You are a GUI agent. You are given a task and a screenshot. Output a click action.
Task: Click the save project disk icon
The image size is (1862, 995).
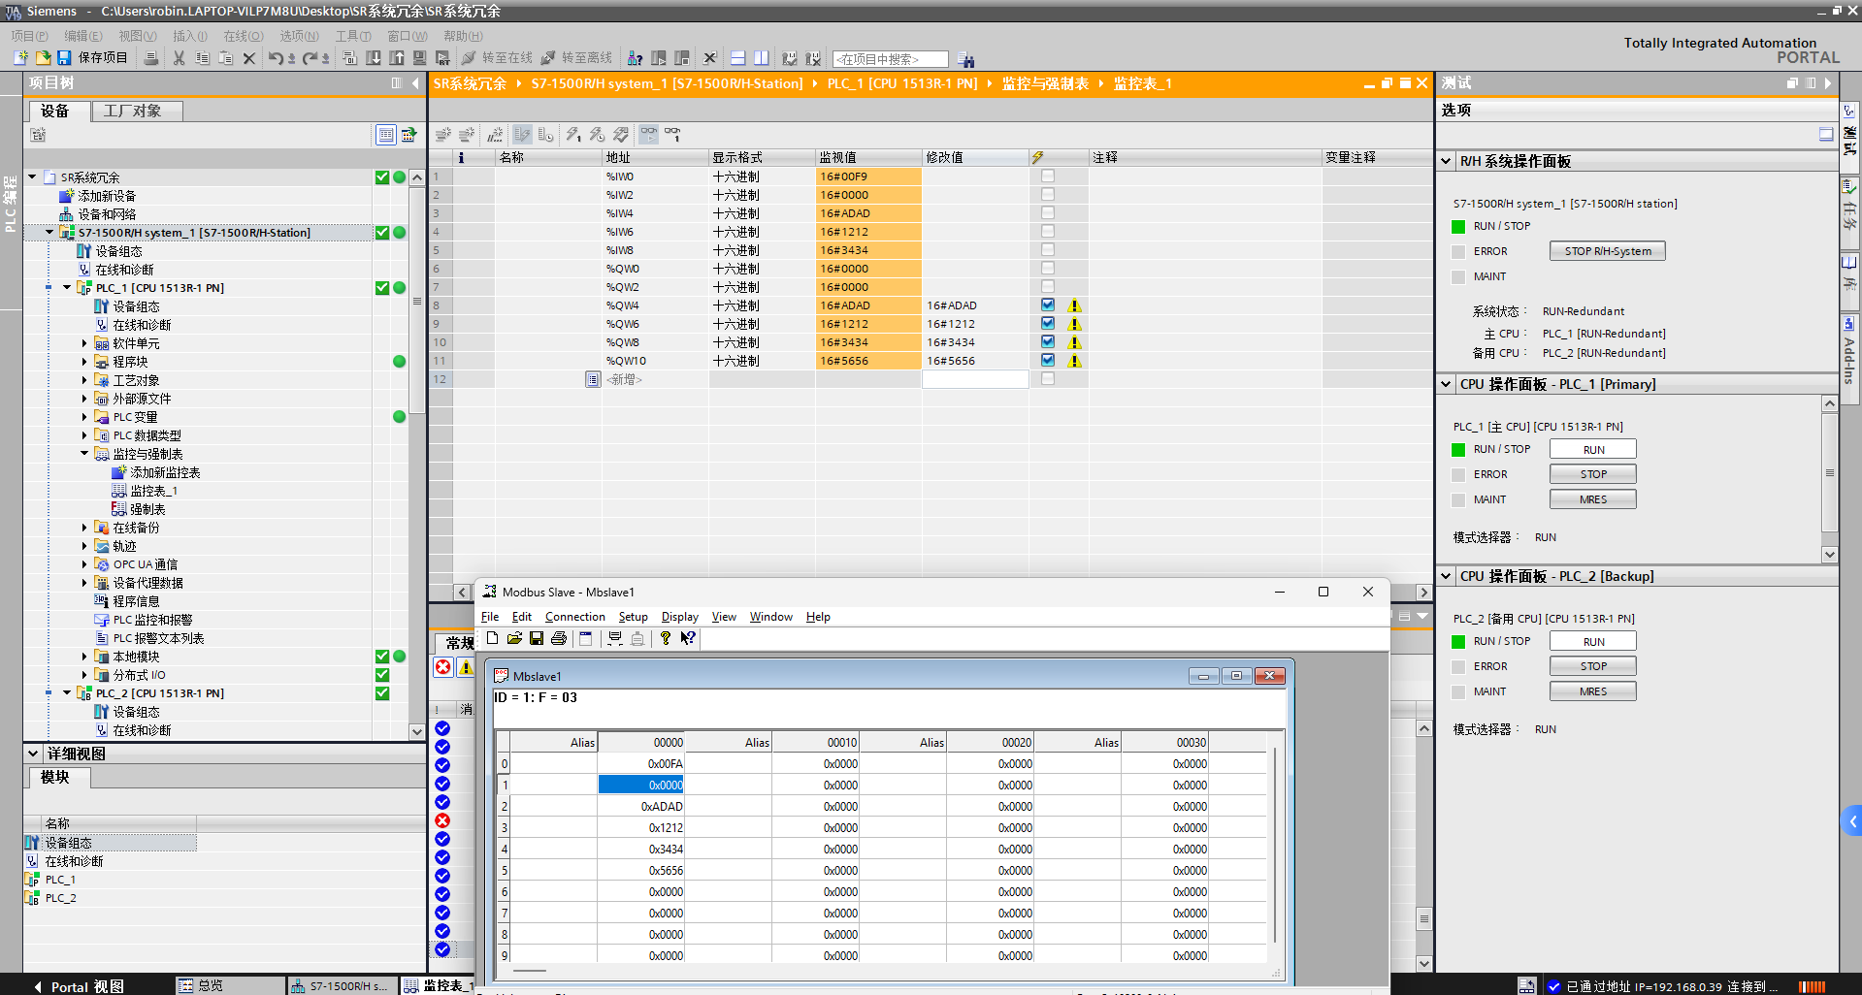pos(64,58)
